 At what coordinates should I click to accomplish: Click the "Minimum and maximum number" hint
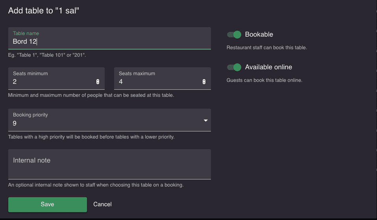91,95
